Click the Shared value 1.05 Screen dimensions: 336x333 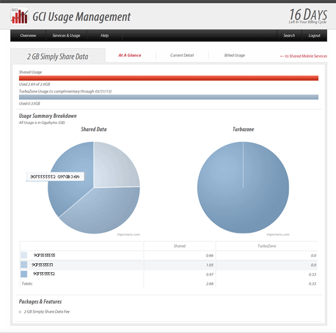210,265
